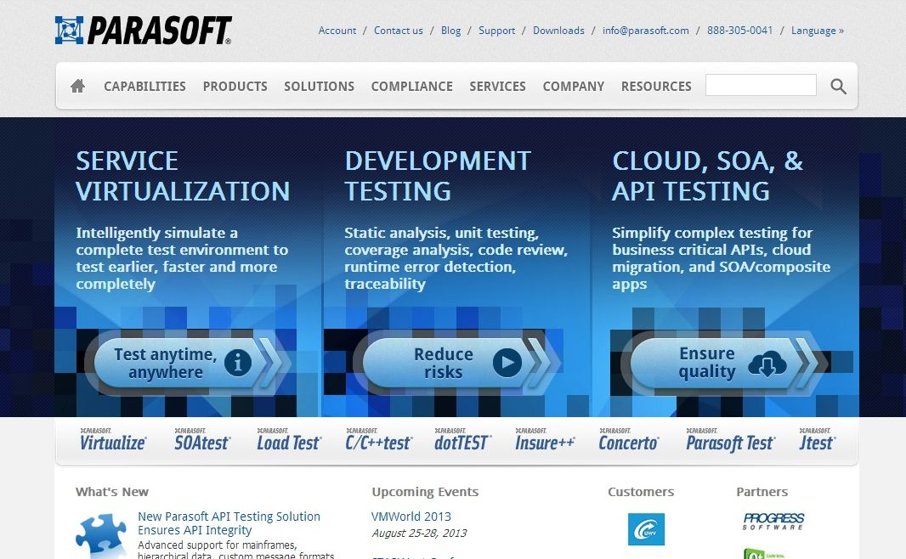Select the Virtualize product logo
The height and width of the screenshot is (559, 906).
tap(111, 439)
